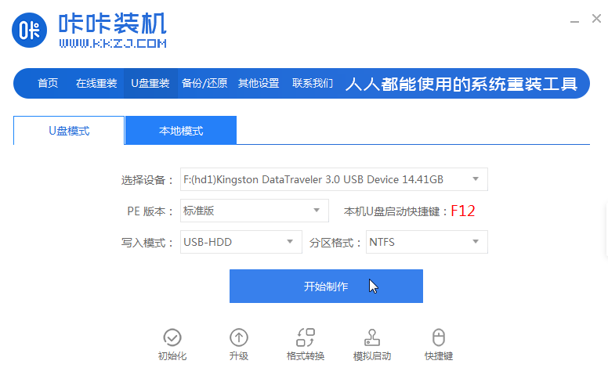The width and height of the screenshot is (608, 375).
Task: Go to 备份/还原 menu item
Action: tap(204, 83)
